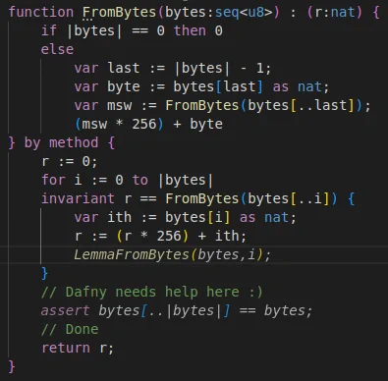Screen dimensions: 388x381
Task: Click '(r:nat)' return declaration in the signature
Action: click(335, 12)
